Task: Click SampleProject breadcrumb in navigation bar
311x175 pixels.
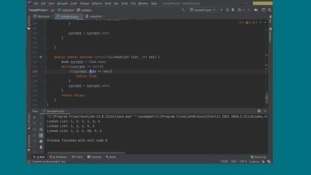Action: (38, 10)
